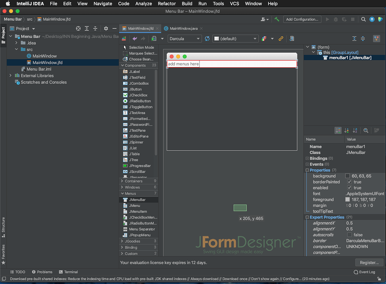
Task: Open the VCS menu
Action: [234, 4]
